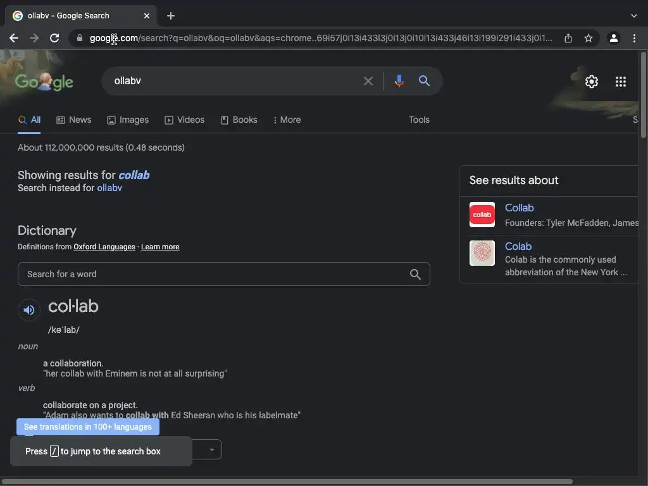Click the Collab red logo thumbnail

point(482,215)
